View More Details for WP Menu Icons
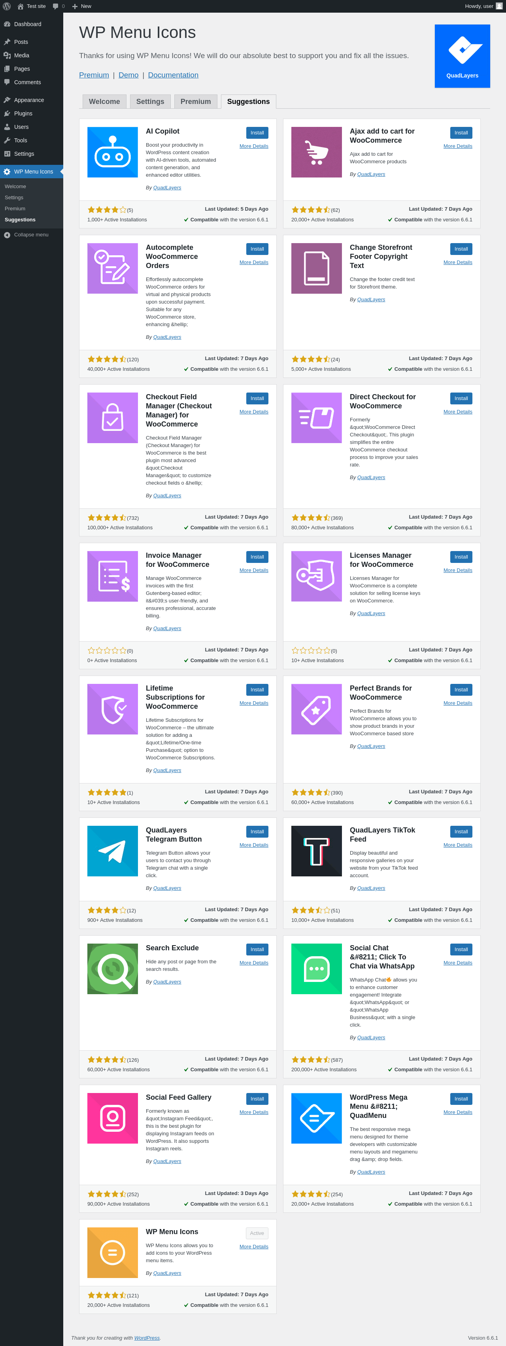The image size is (506, 1346). [x=253, y=1246]
